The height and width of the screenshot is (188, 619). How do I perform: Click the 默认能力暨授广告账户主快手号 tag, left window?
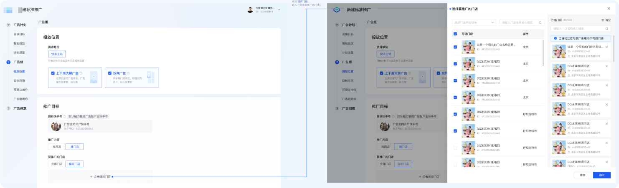[x=88, y=116]
